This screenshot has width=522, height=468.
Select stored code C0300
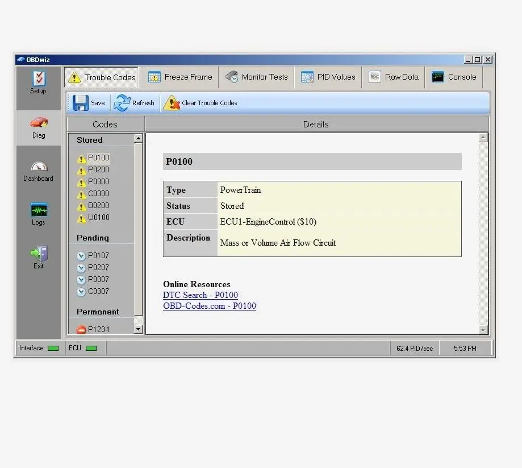click(98, 193)
